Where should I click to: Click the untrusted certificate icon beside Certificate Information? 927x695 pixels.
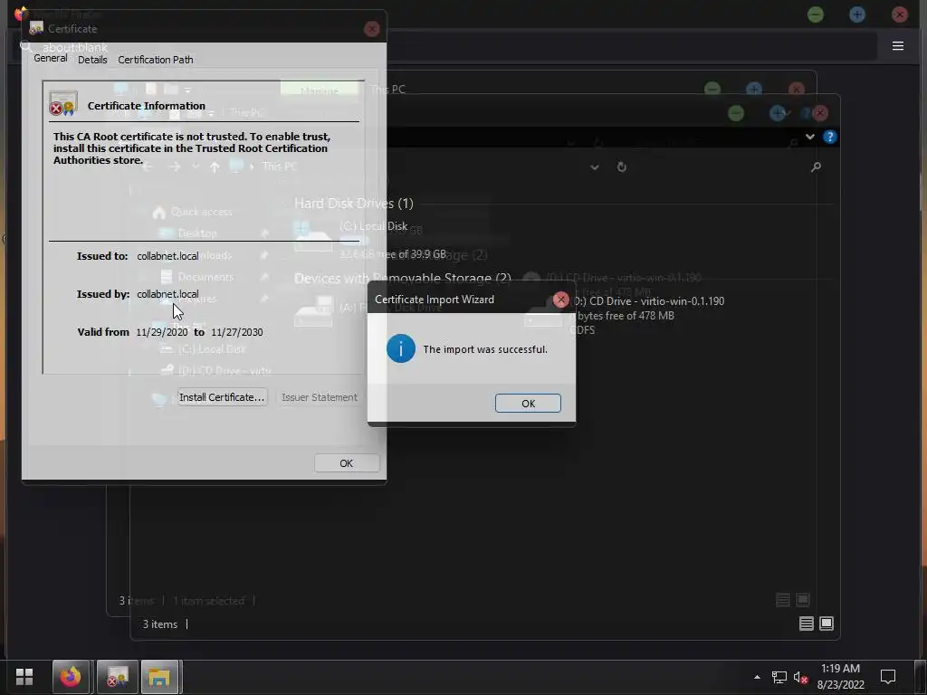63,103
